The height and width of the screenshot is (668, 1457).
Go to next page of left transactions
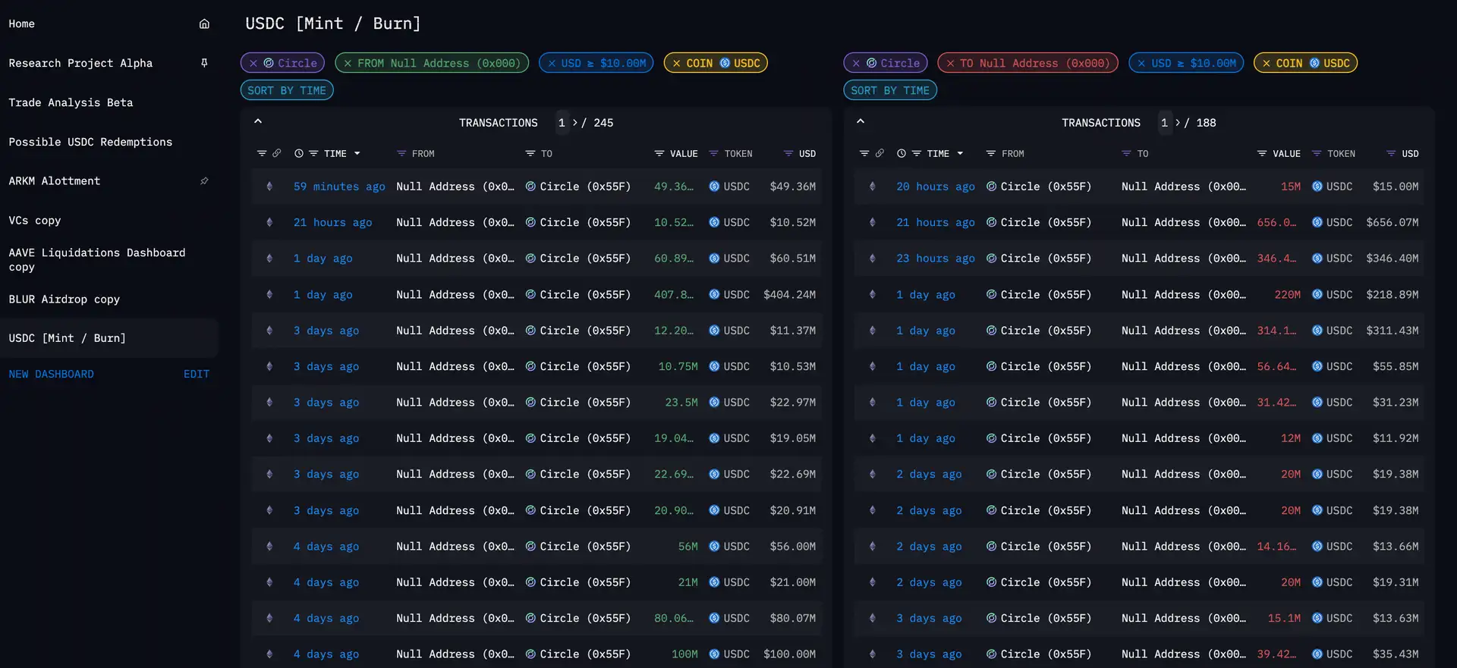(575, 123)
